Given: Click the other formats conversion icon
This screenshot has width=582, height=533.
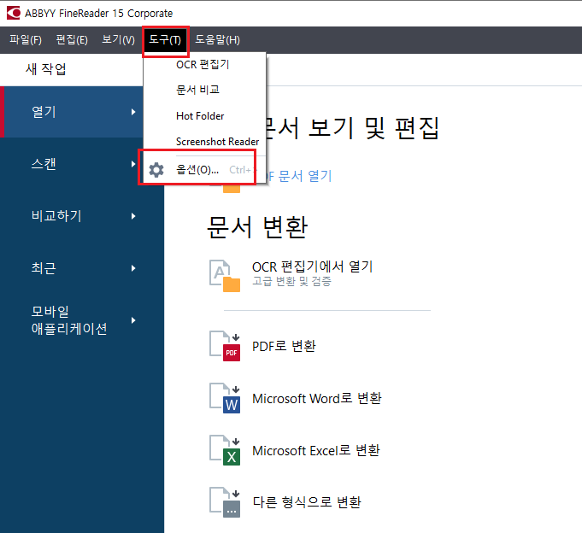Looking at the screenshot, I should point(225,502).
